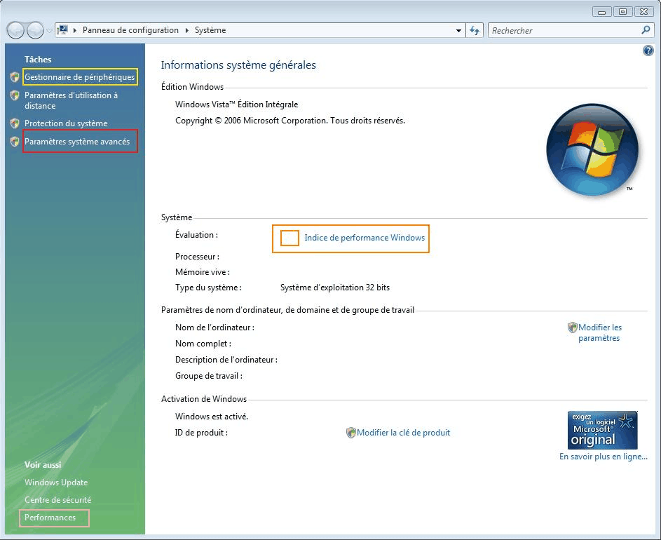Click the refresh button next to address bar
This screenshot has height=540, width=661.
pyautogui.click(x=475, y=30)
